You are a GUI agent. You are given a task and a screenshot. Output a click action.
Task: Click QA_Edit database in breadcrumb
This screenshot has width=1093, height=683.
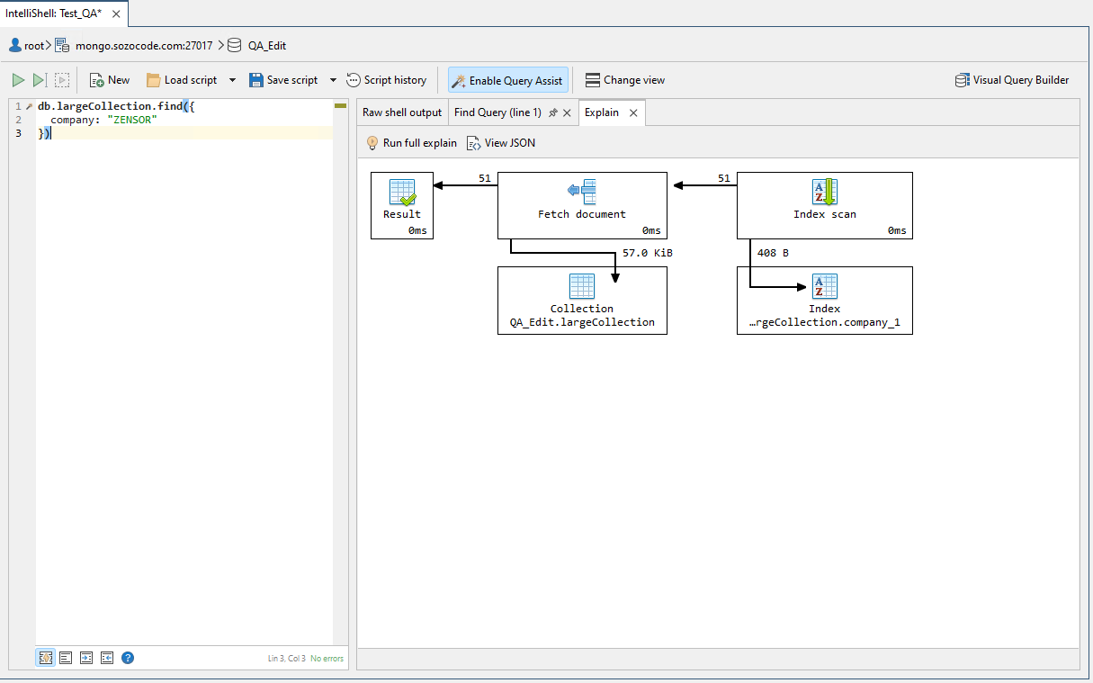pos(257,45)
